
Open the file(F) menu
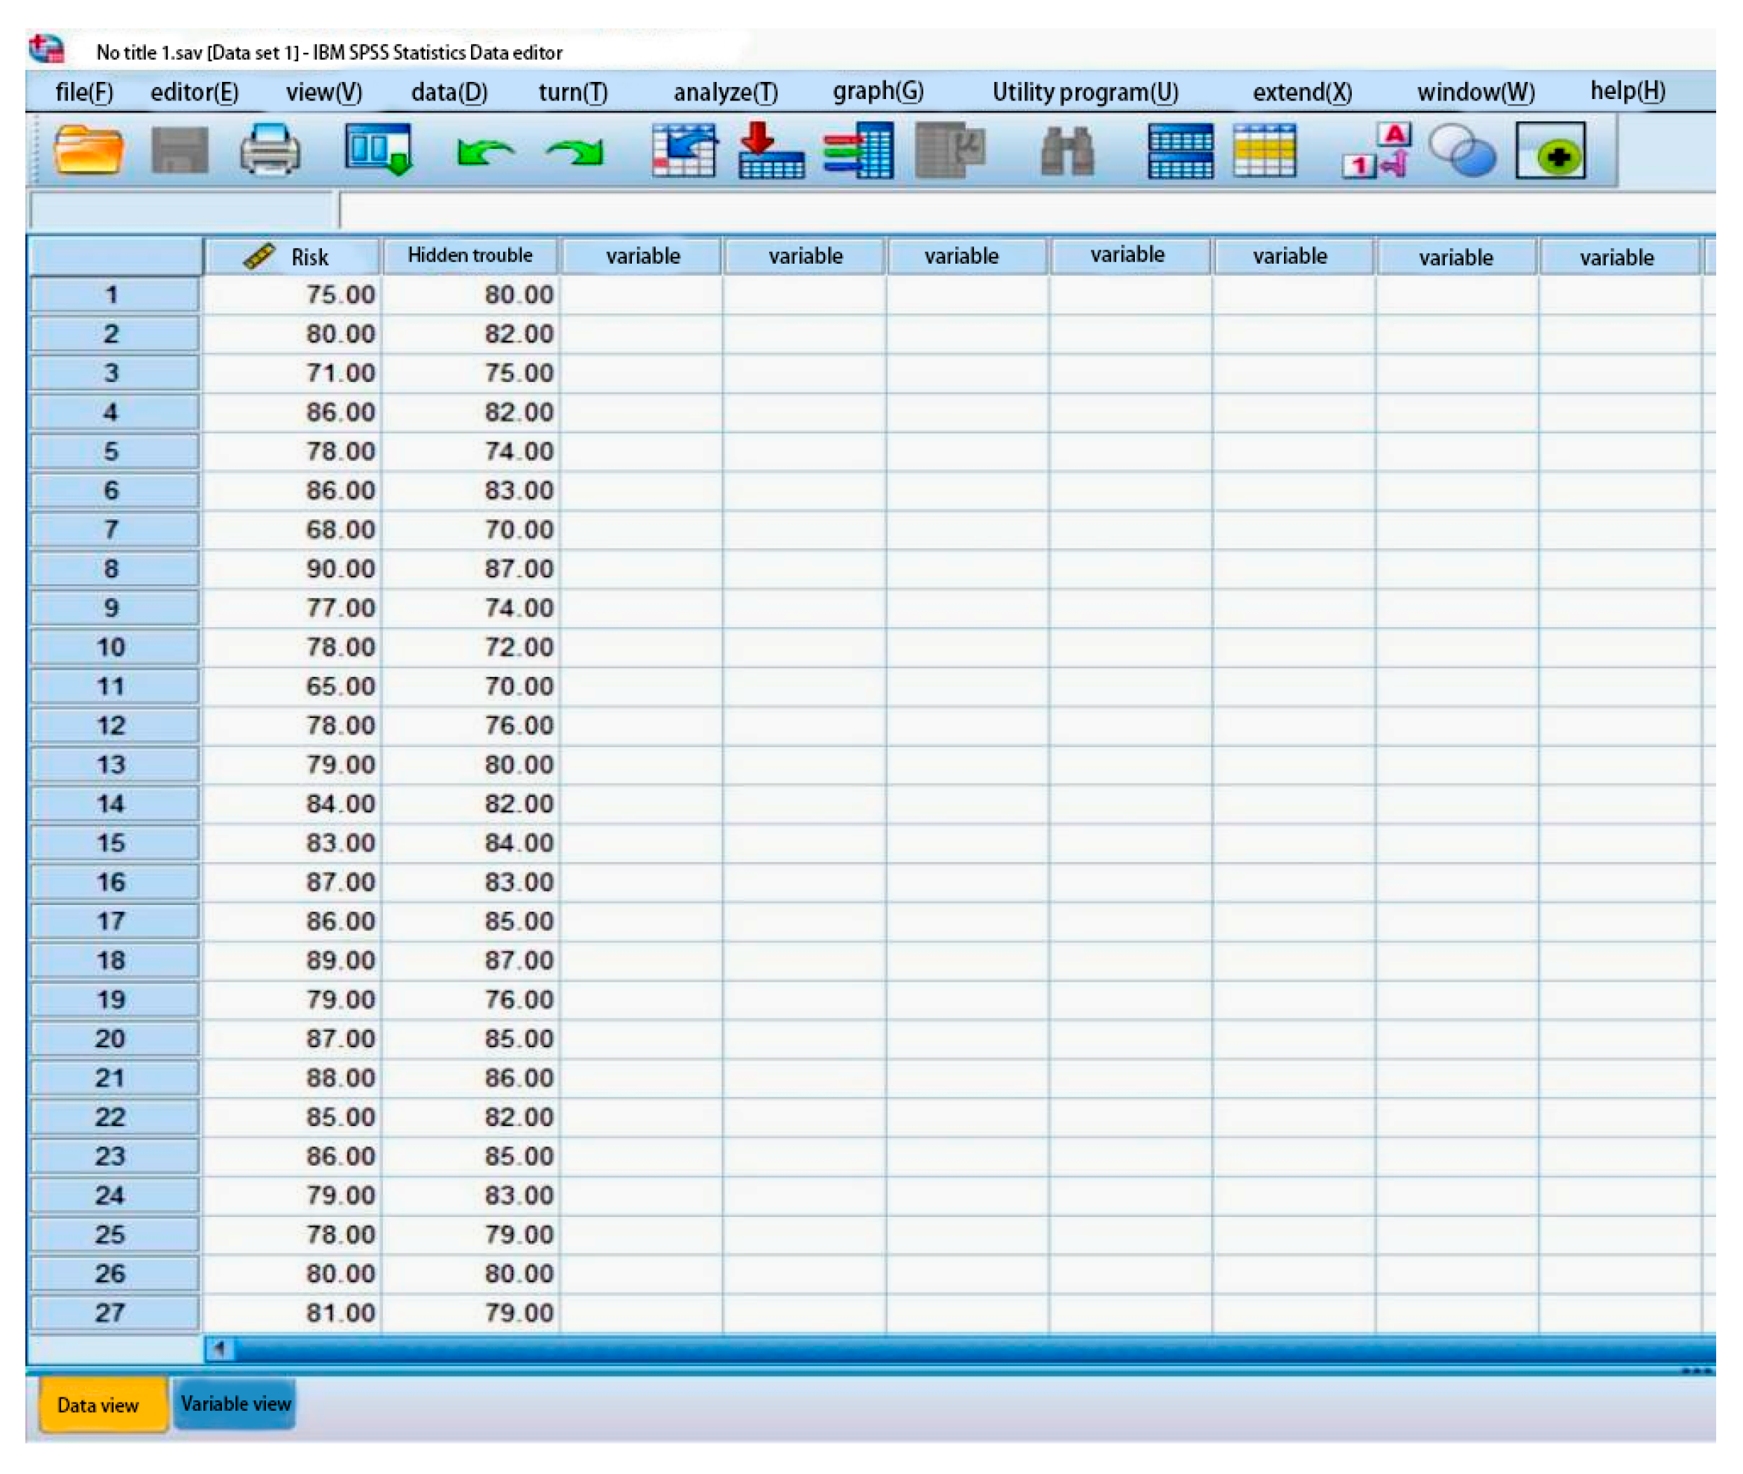coord(84,92)
